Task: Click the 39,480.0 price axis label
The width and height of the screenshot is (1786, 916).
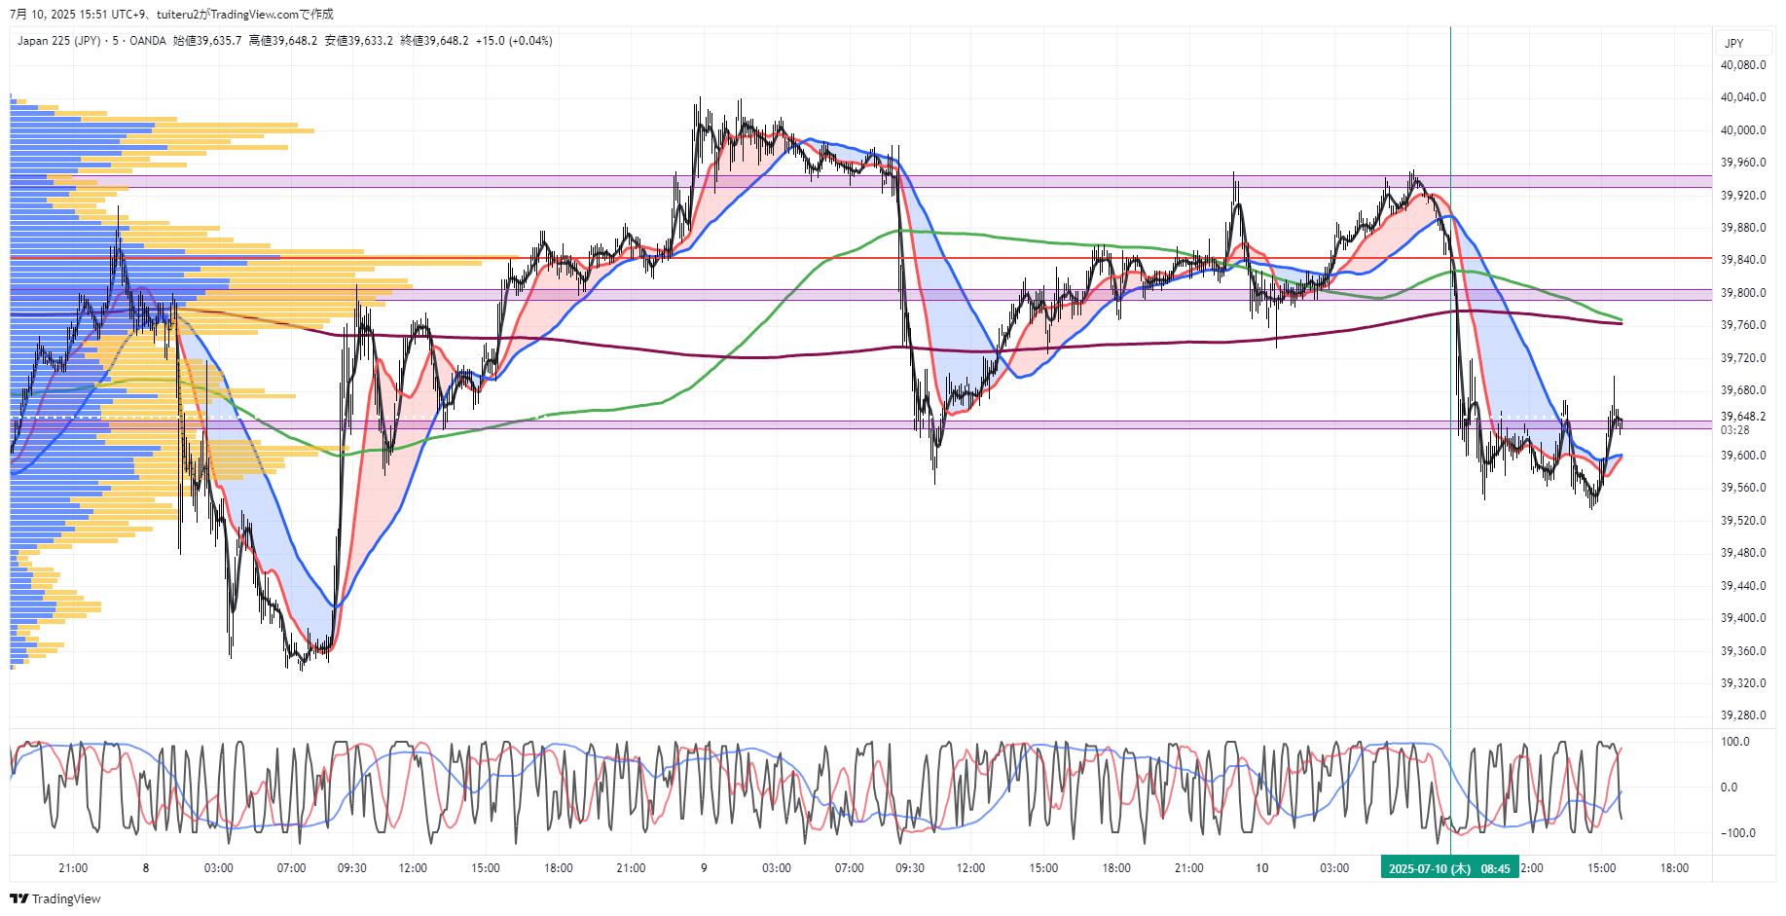Action: [1743, 553]
